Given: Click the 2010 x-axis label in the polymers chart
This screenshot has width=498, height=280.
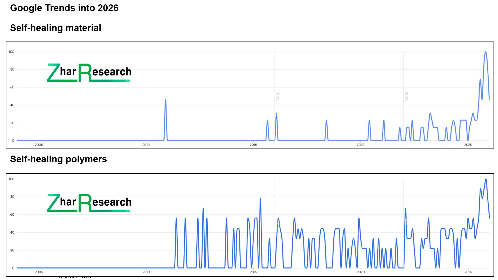Looking at the screenshot, I should [x=146, y=272].
